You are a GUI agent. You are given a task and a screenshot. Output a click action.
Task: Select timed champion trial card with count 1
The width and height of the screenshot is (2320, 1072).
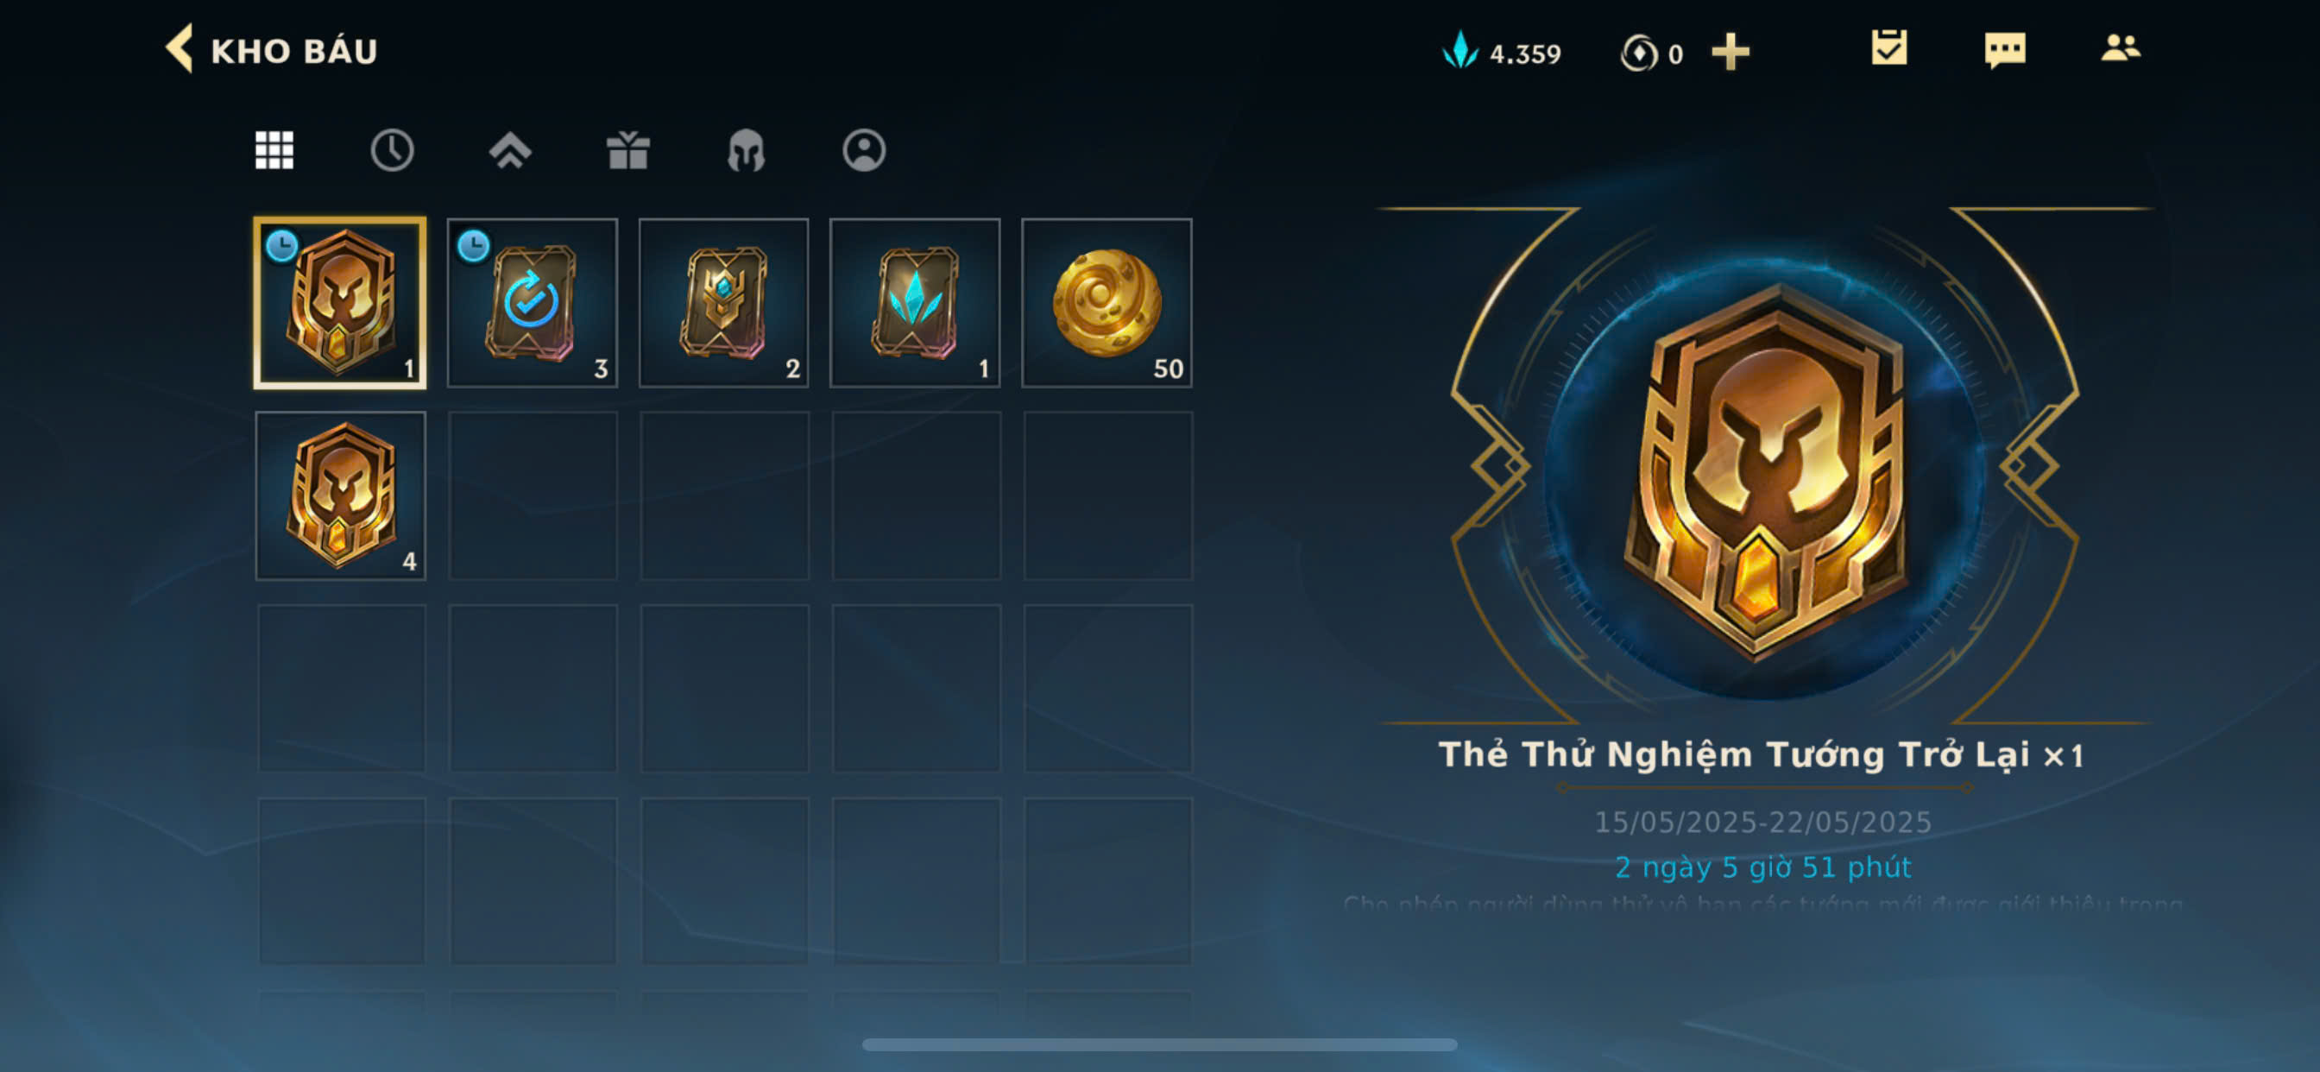point(339,303)
